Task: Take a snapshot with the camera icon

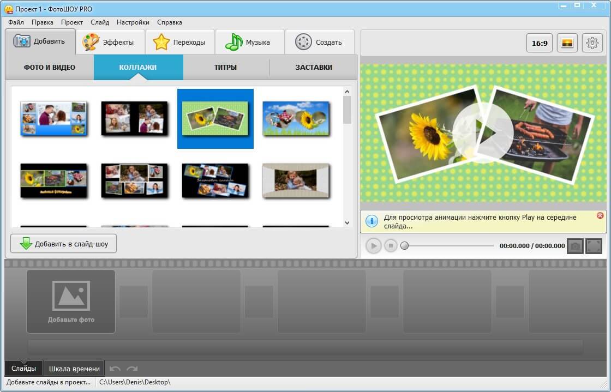Action: [x=575, y=246]
